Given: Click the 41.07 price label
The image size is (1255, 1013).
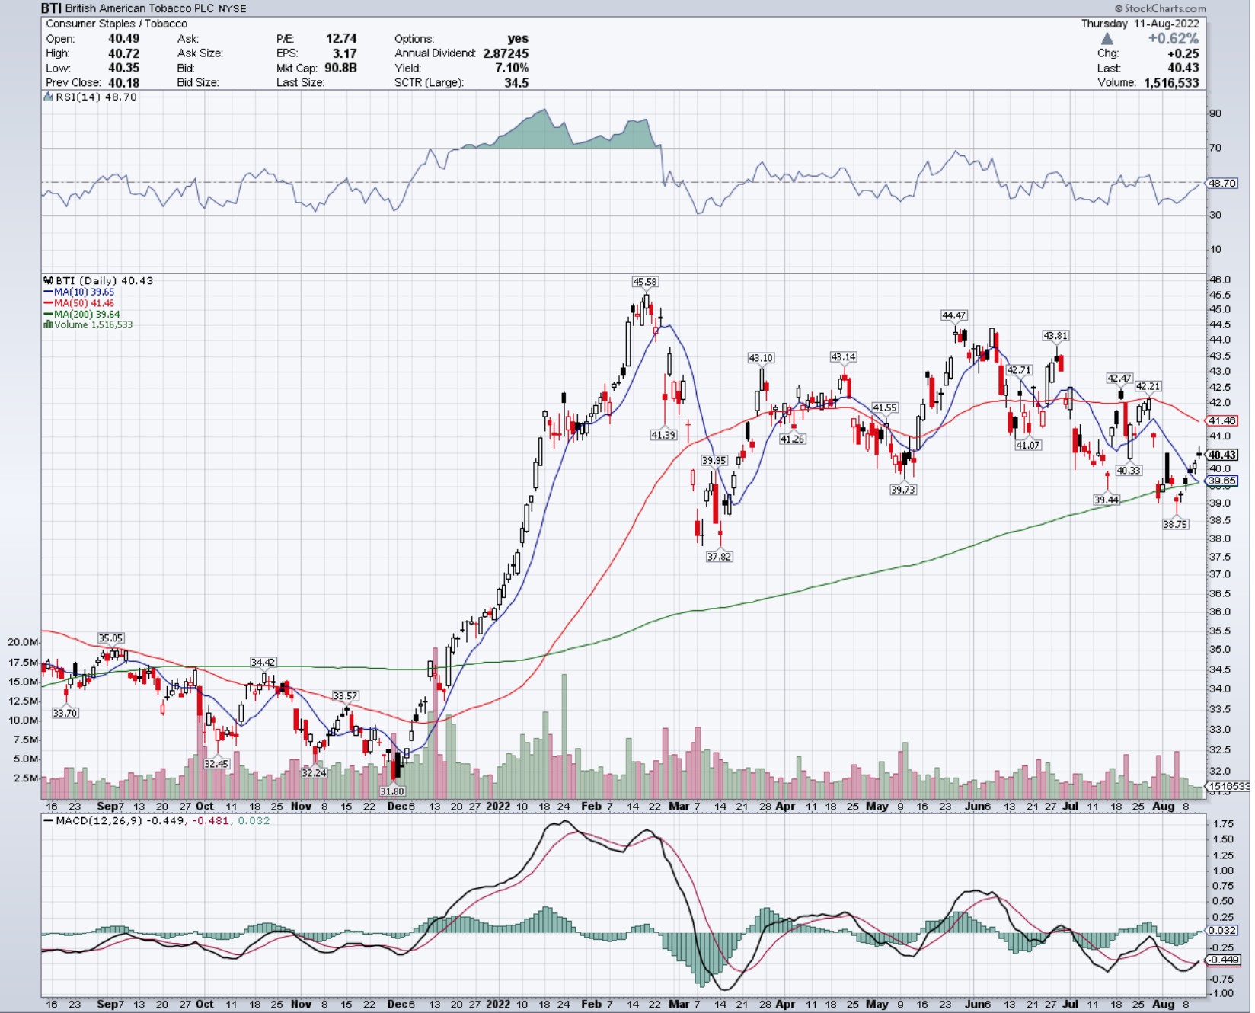Looking at the screenshot, I should tap(1028, 445).
